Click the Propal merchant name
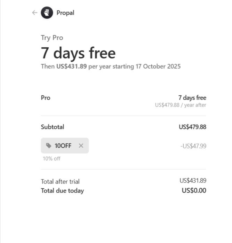Image resolution: width=232 pixels, height=243 pixels. pyautogui.click(x=65, y=13)
